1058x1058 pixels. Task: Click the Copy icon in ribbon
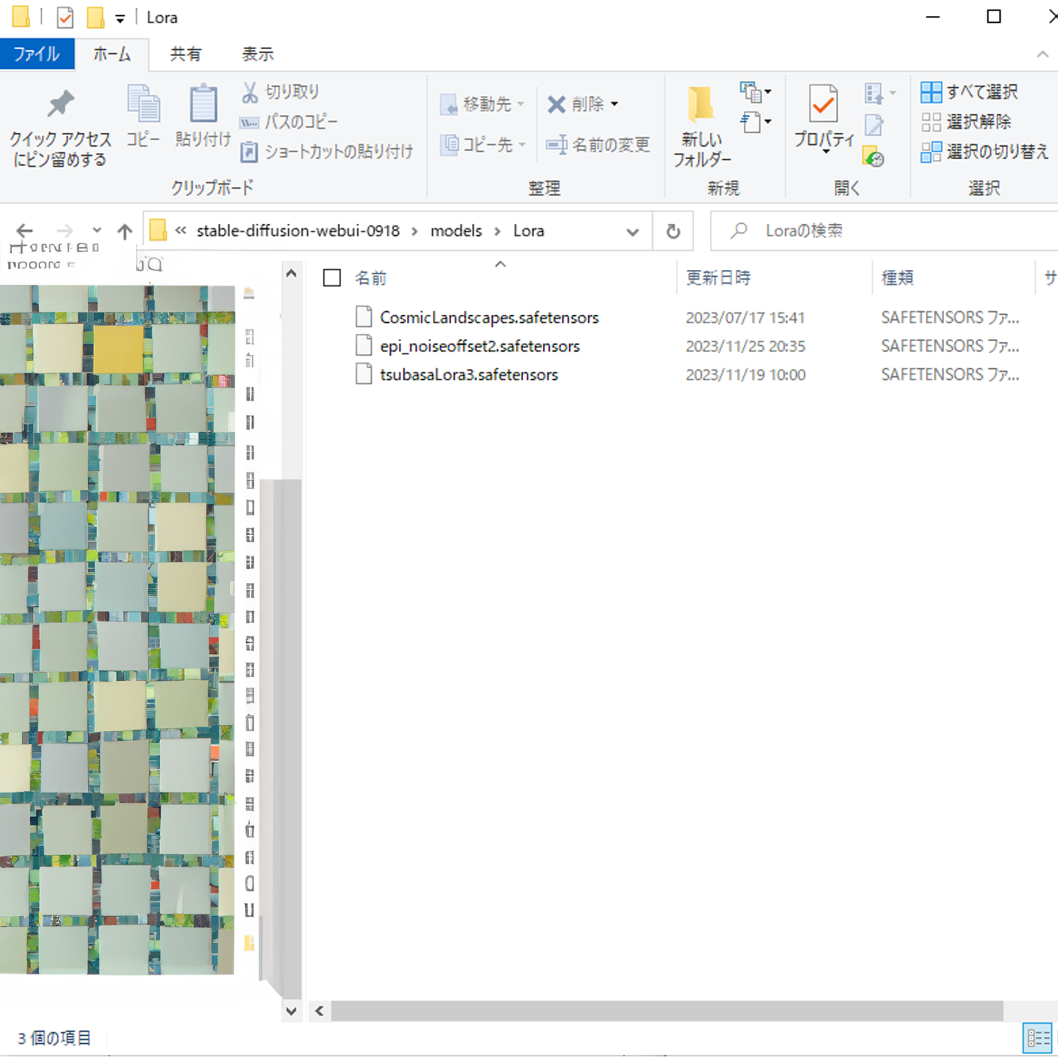pos(143,103)
